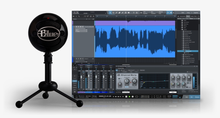This screenshot has width=220, height=118.
Task: Toggle Loop in the transport bar
Action: click(x=137, y=97)
